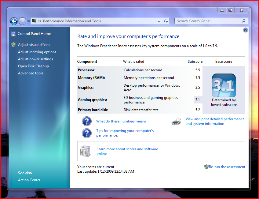259x199 pixels.
Task: Click shield icon beside Re-run the assessment
Action: (206, 167)
